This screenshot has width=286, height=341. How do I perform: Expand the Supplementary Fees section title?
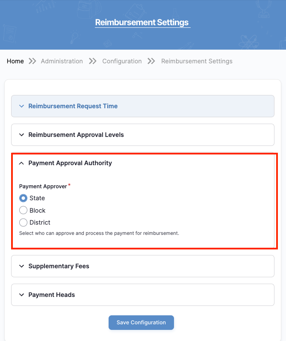59,266
